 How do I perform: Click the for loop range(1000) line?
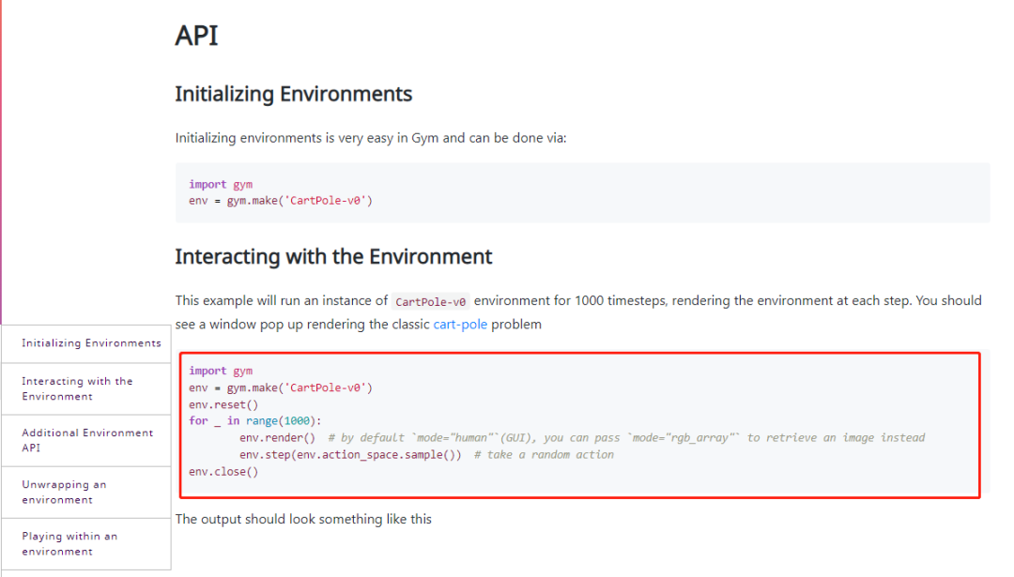click(255, 421)
